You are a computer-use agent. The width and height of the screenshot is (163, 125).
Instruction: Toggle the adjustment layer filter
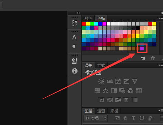pyautogui.click(x=125, y=118)
